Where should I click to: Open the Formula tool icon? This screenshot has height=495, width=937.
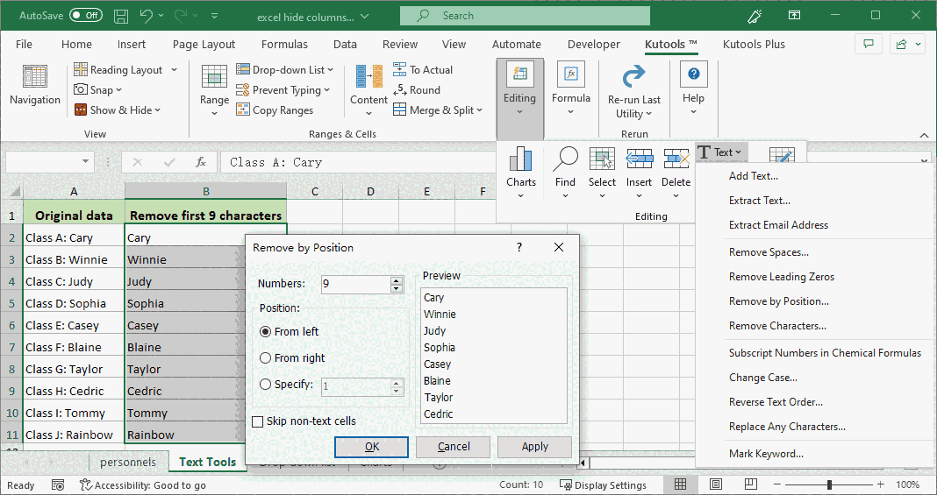coord(570,74)
